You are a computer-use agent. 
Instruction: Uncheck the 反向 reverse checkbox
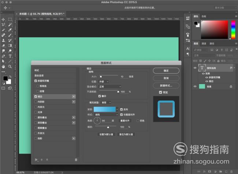pos(122,109)
